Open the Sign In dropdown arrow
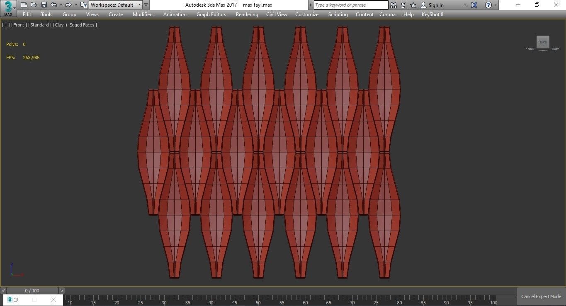 point(465,5)
